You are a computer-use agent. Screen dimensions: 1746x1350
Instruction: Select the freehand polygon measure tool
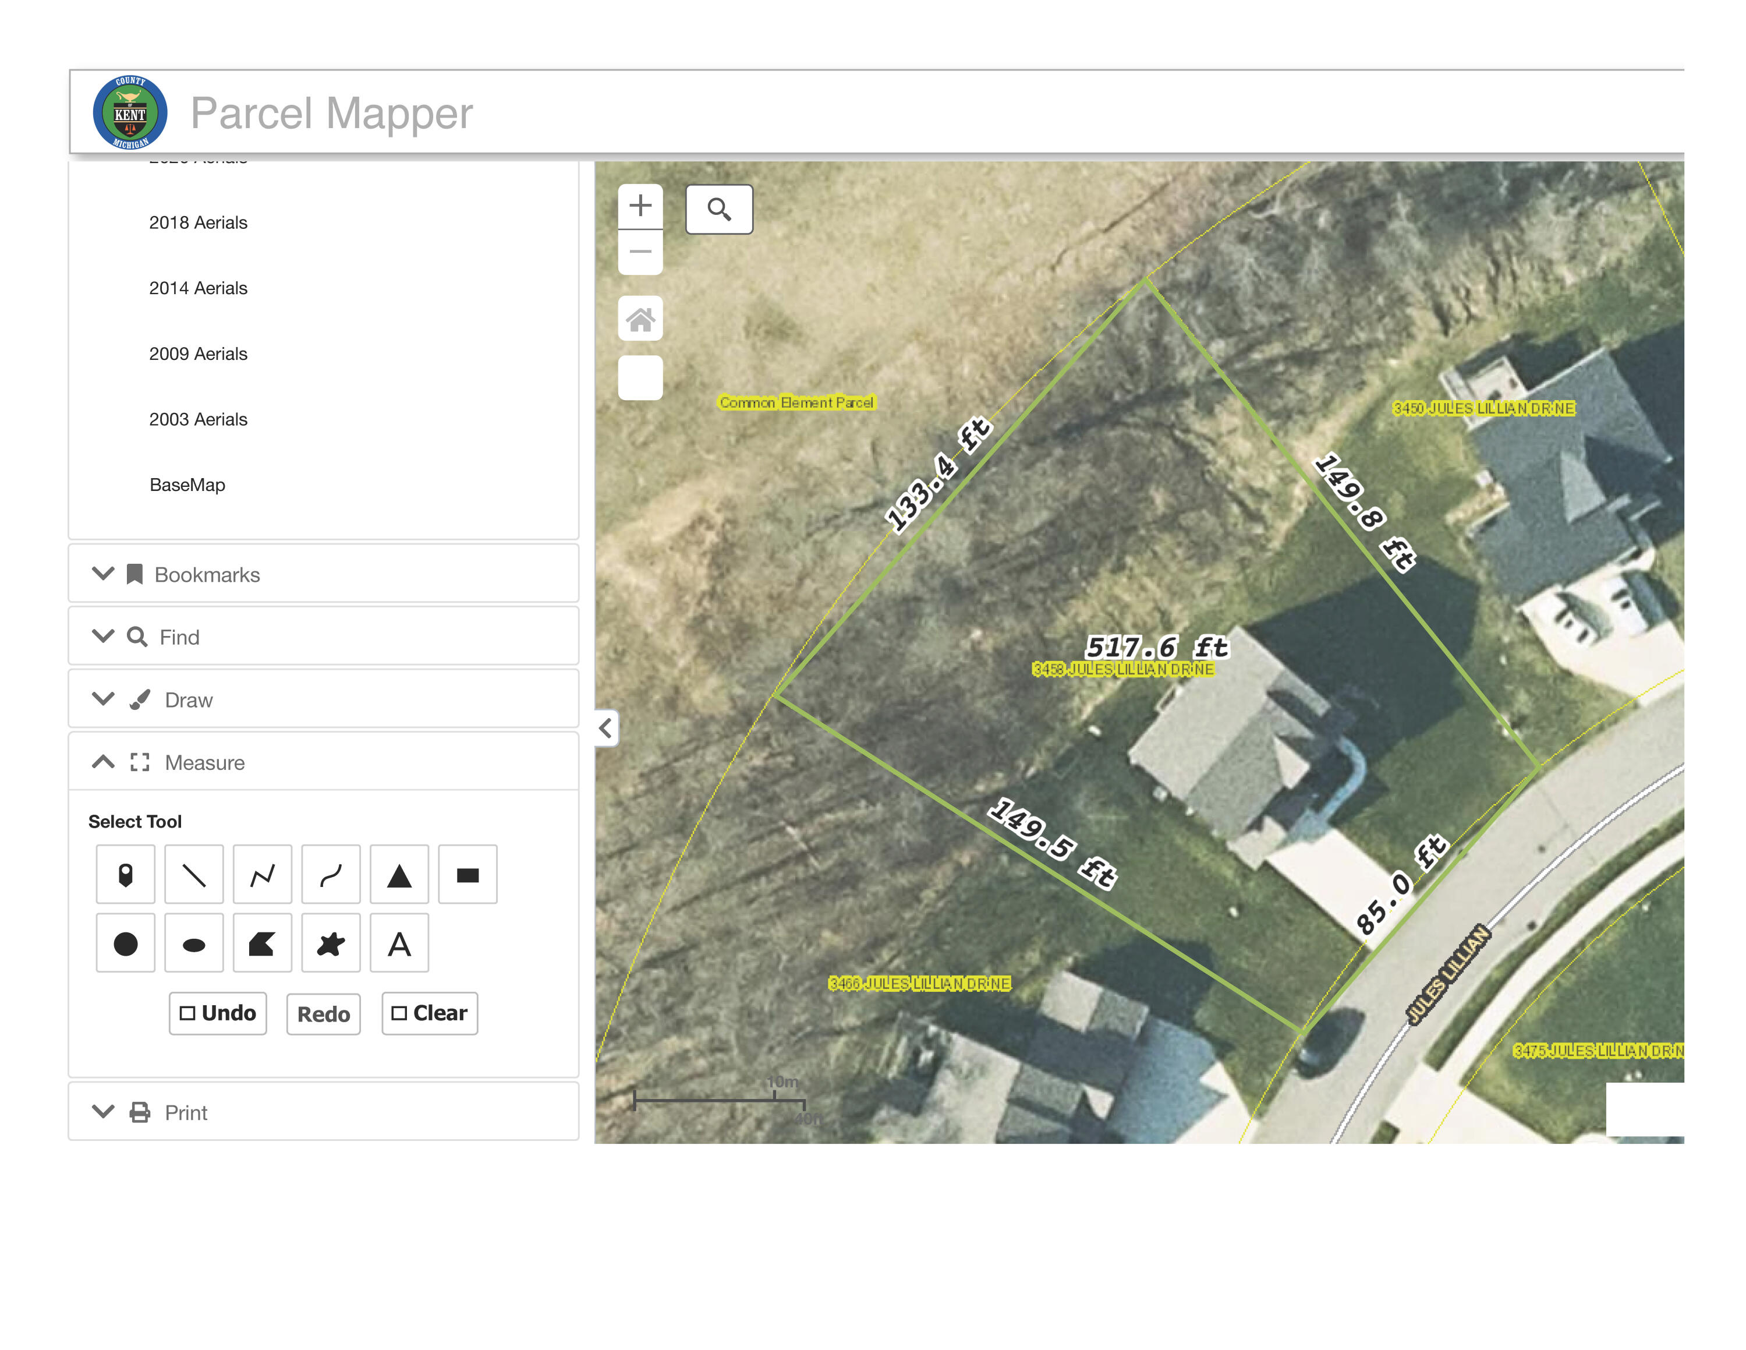pos(331,943)
